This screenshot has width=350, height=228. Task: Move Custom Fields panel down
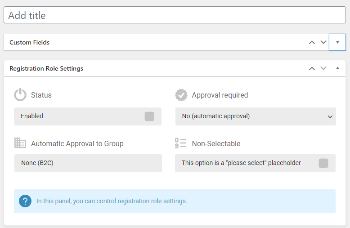pyautogui.click(x=323, y=42)
